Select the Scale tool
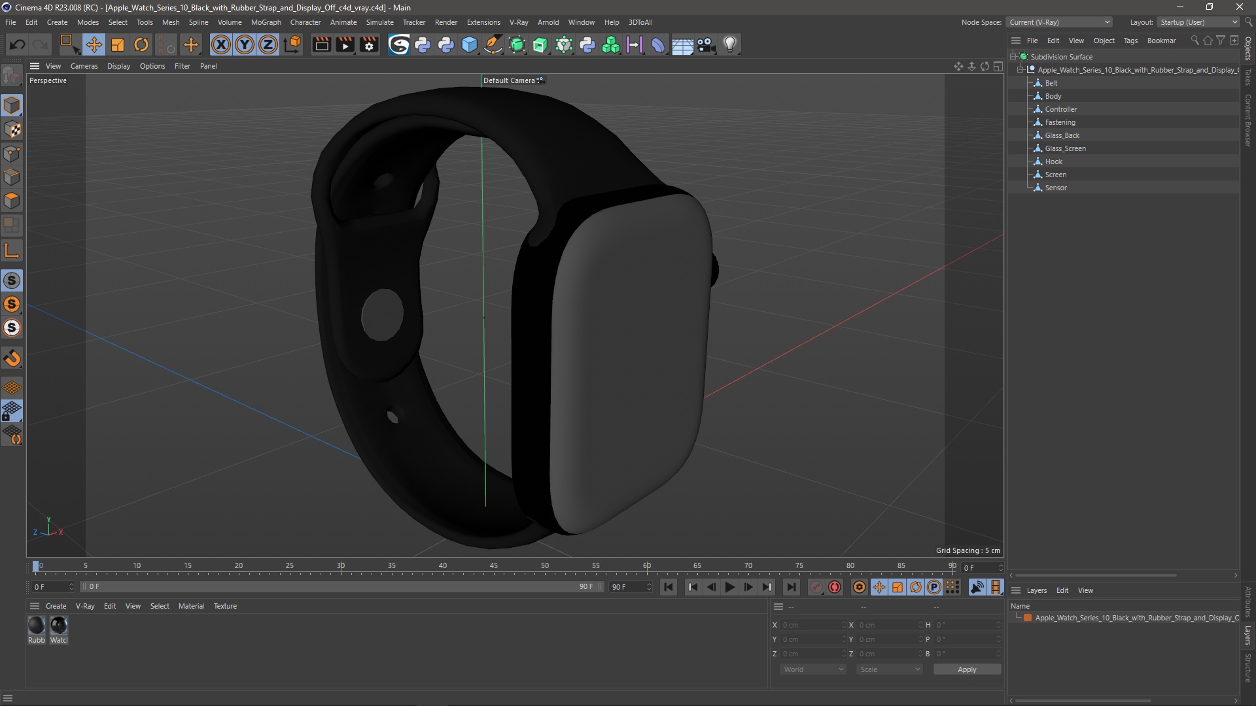This screenshot has width=1256, height=706. (118, 44)
